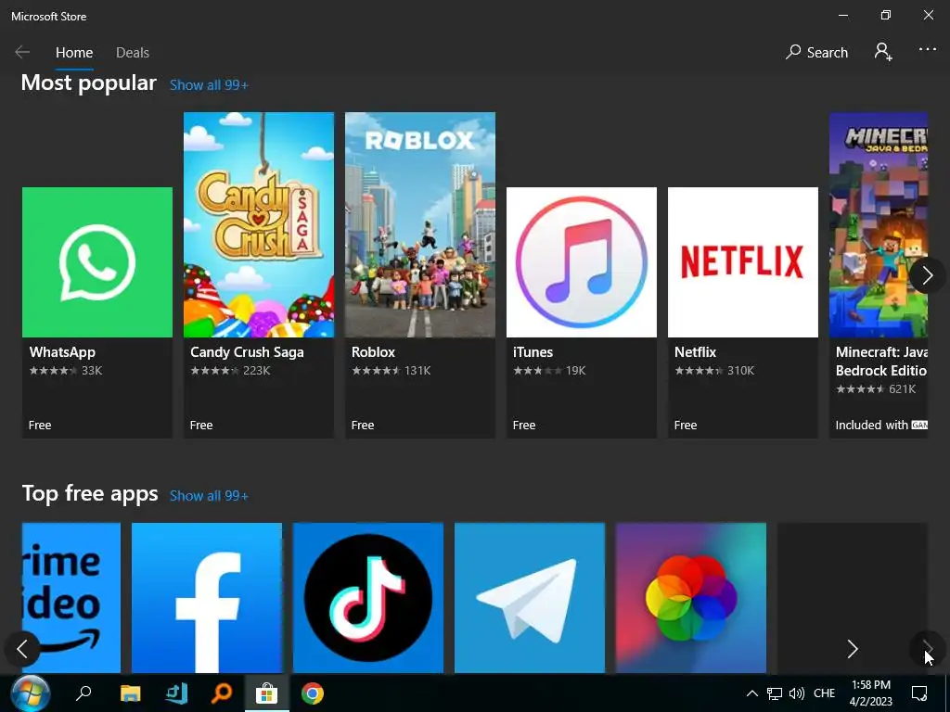Click the WhatsApp title text

[x=62, y=351]
